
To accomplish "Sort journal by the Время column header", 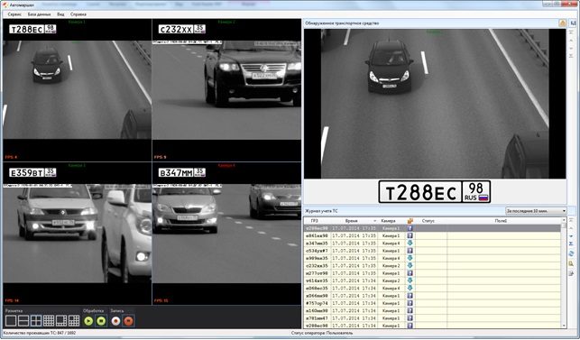I will [x=352, y=221].
